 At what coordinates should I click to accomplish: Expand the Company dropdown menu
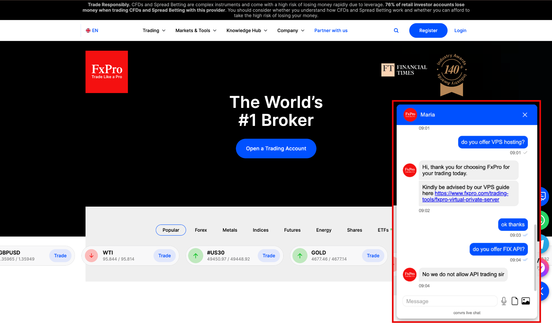(291, 30)
